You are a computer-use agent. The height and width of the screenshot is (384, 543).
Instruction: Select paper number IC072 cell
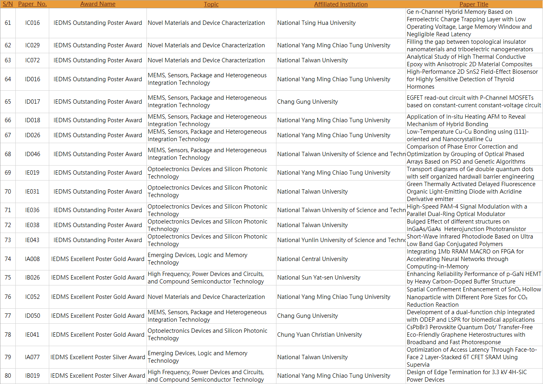32,60
